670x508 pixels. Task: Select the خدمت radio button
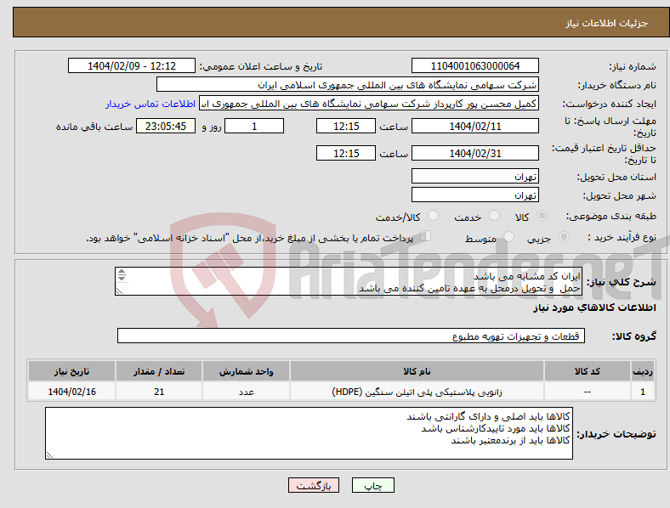pyautogui.click(x=494, y=216)
